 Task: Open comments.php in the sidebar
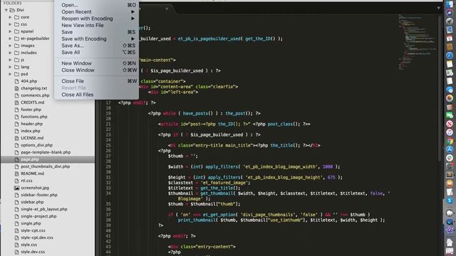35,95
